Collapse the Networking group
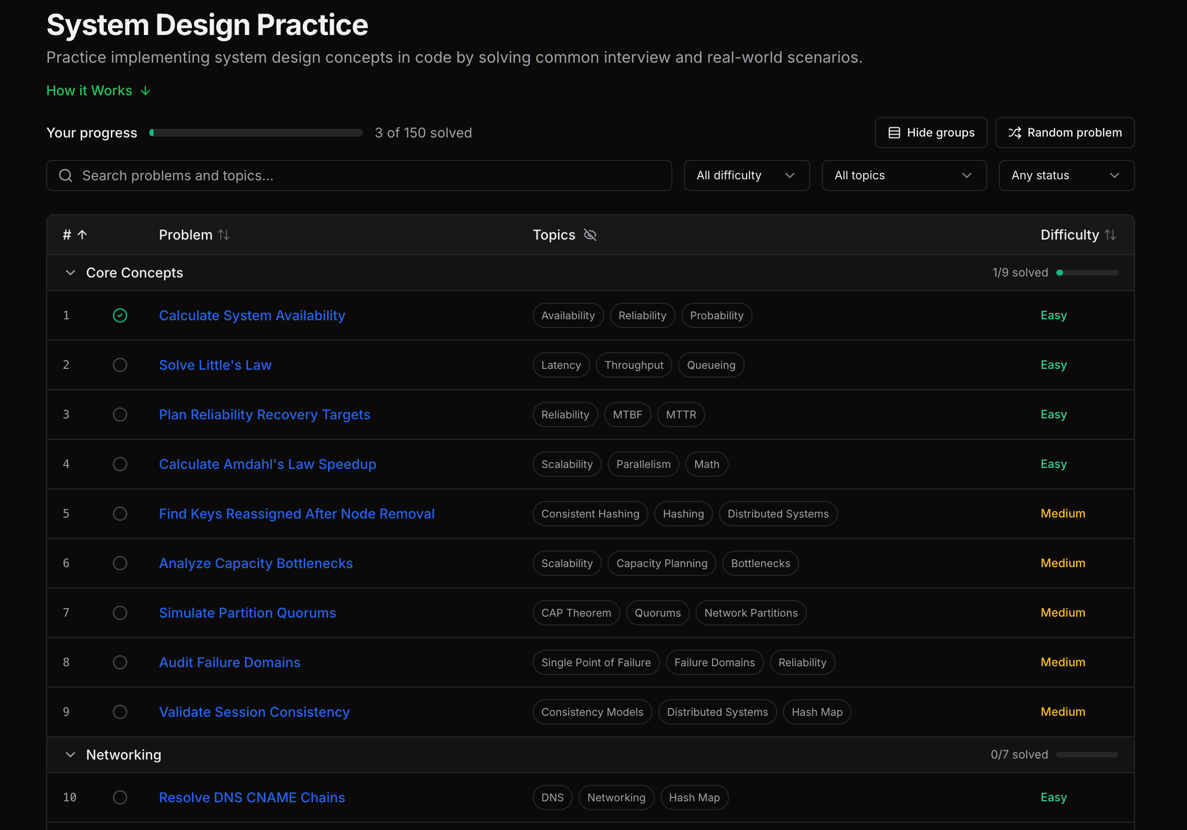Image resolution: width=1187 pixels, height=830 pixels. tap(70, 755)
